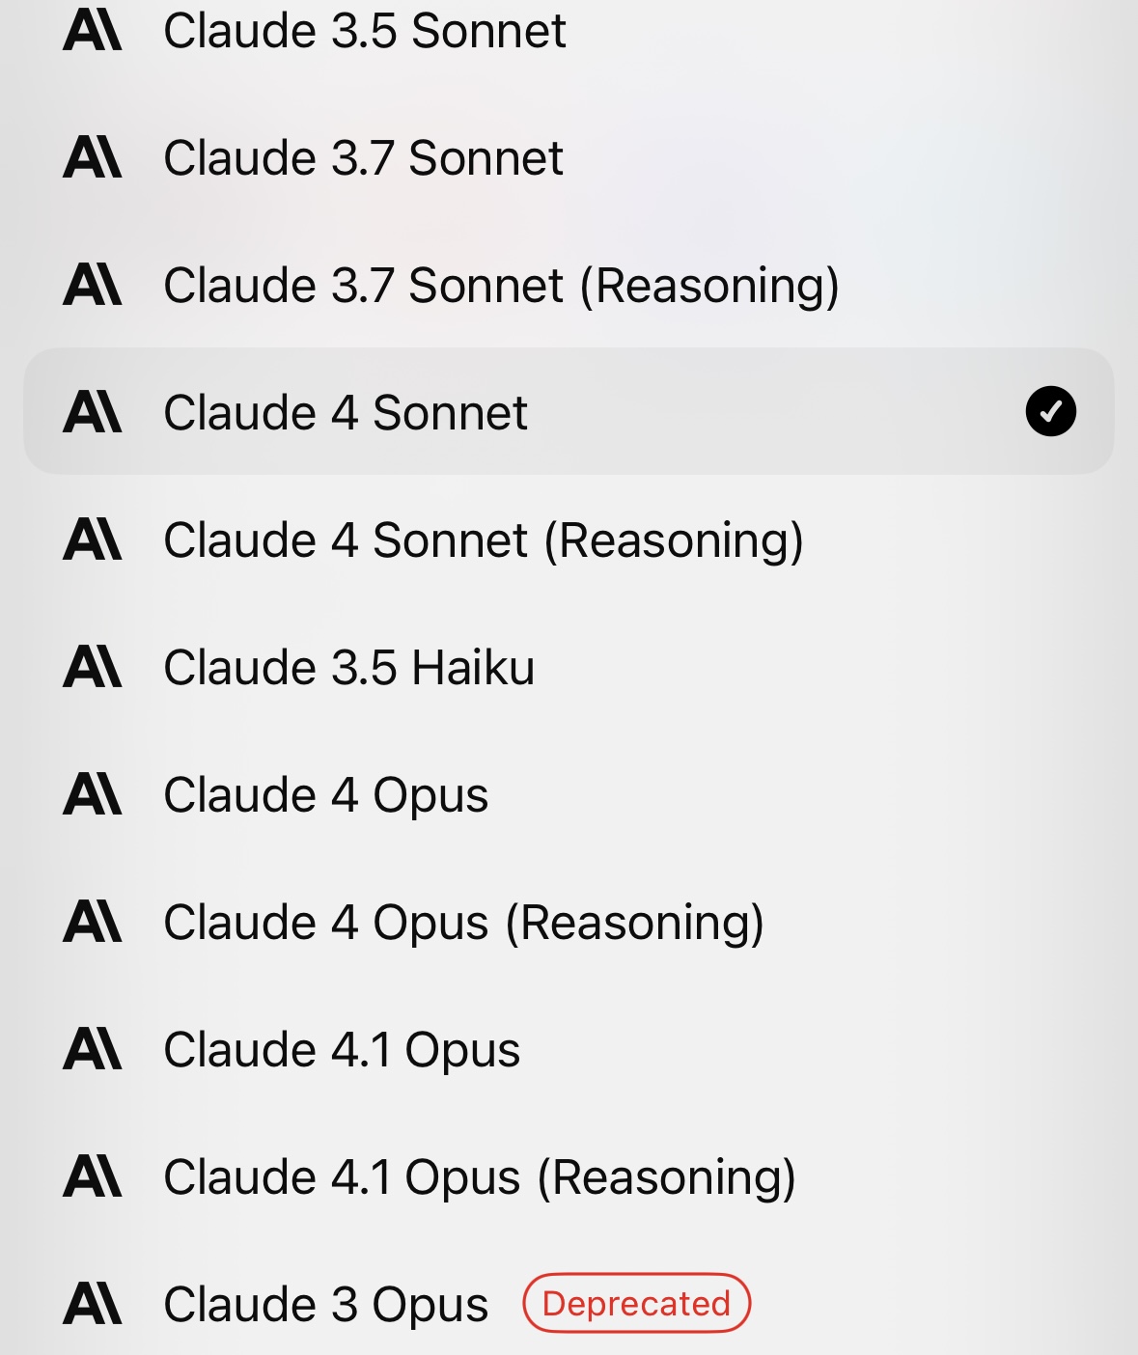This screenshot has width=1138, height=1355.
Task: Click the Anthropic icon next to Claude 3.7 Sonnet (Reasoning)
Action: (93, 285)
